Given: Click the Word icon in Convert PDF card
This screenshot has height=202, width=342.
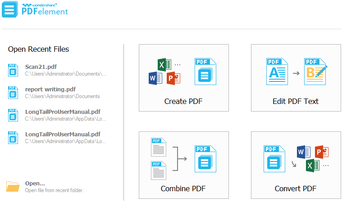Looking at the screenshot, I should pos(304,152).
